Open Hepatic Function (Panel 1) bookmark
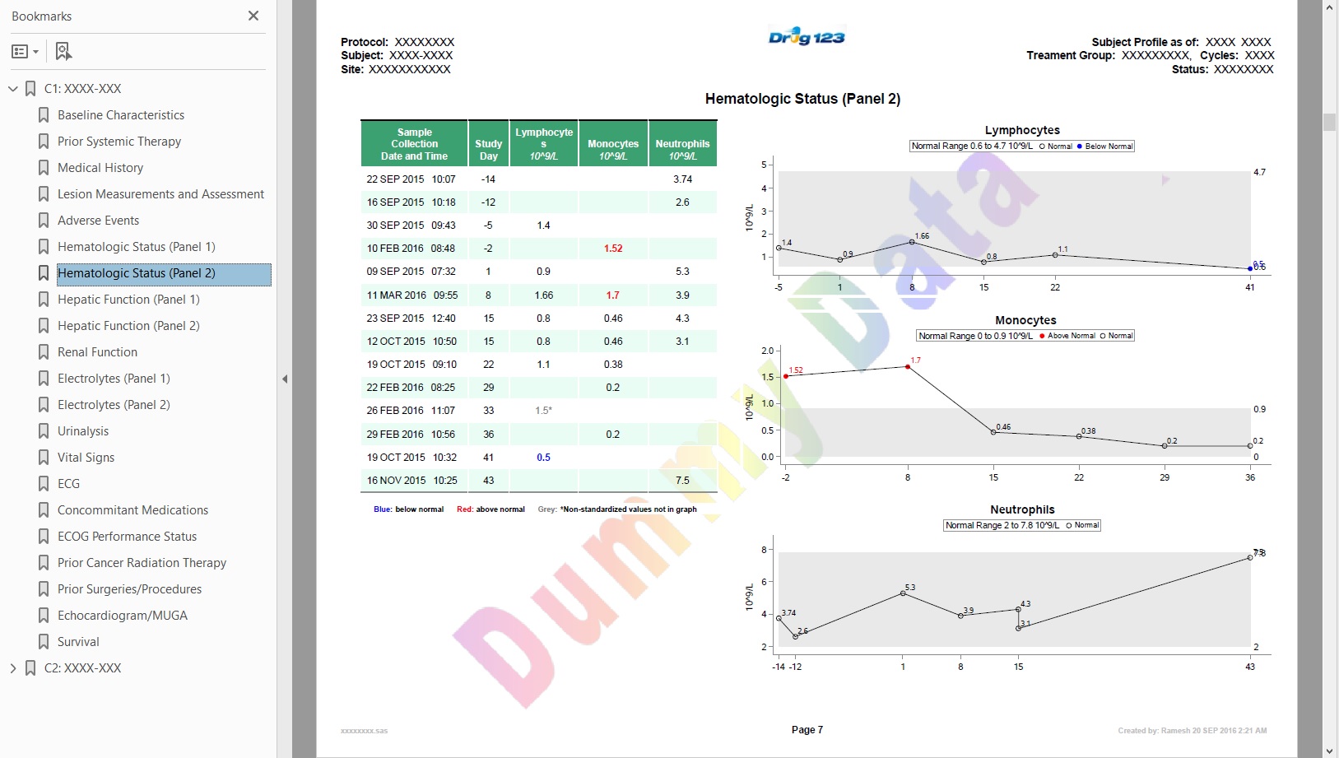1339x758 pixels. coord(128,300)
